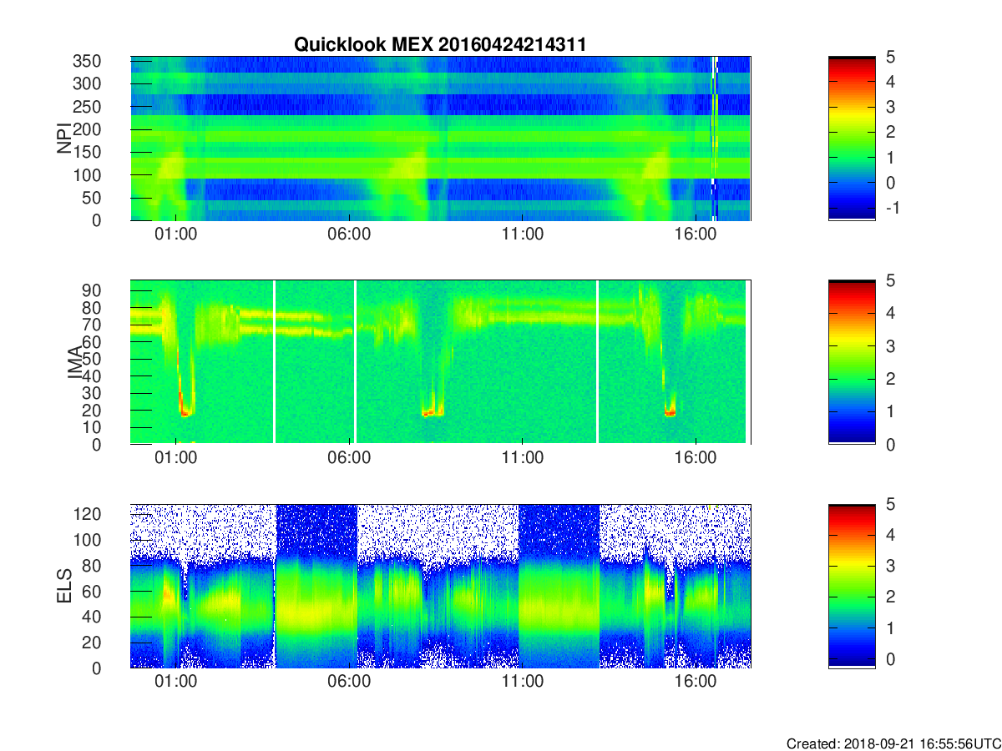Image resolution: width=1002 pixels, height=751 pixels.
Task: Click the 2 label on ELS colorbar
Action: click(890, 597)
